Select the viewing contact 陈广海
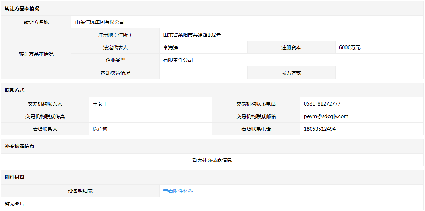The image size is (425, 211). pyautogui.click(x=100, y=129)
